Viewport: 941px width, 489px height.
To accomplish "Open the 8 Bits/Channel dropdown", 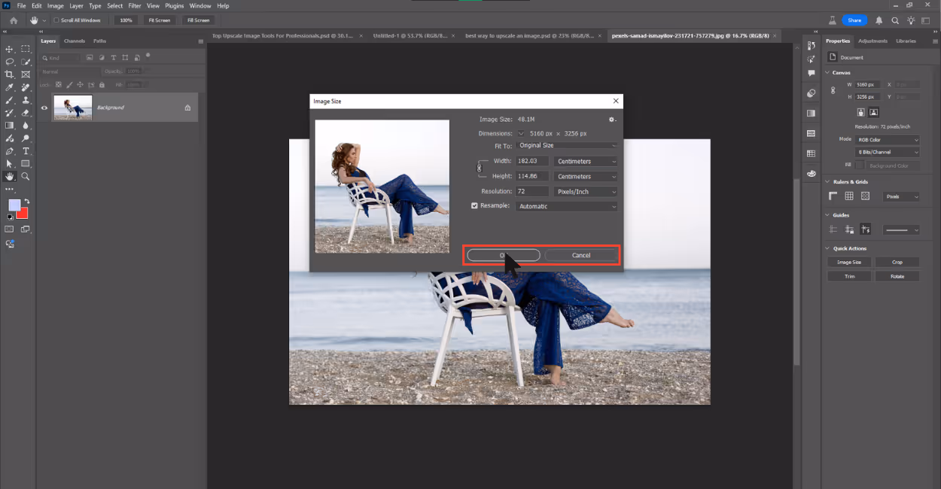I will [888, 152].
